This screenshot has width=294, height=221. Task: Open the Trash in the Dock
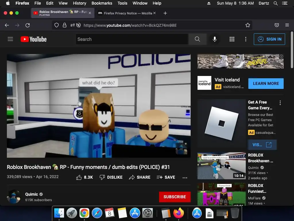tap(235, 213)
